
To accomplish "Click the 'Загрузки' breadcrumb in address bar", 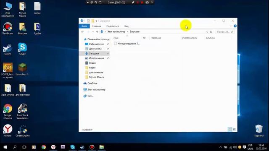I will (134, 32).
